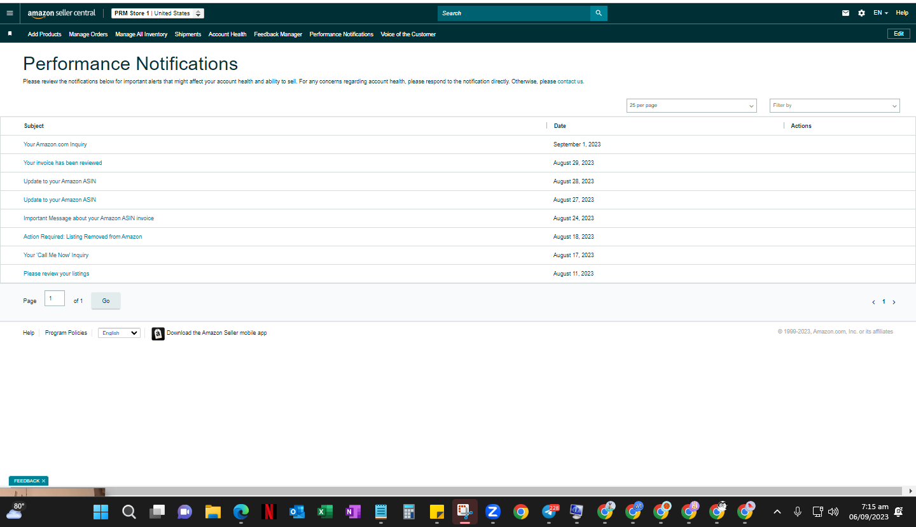Open 'Your invoice has been reviewed' notification

63,163
